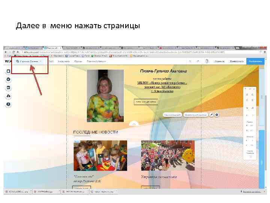Click the first white pill button on canvas

pos(172,115)
